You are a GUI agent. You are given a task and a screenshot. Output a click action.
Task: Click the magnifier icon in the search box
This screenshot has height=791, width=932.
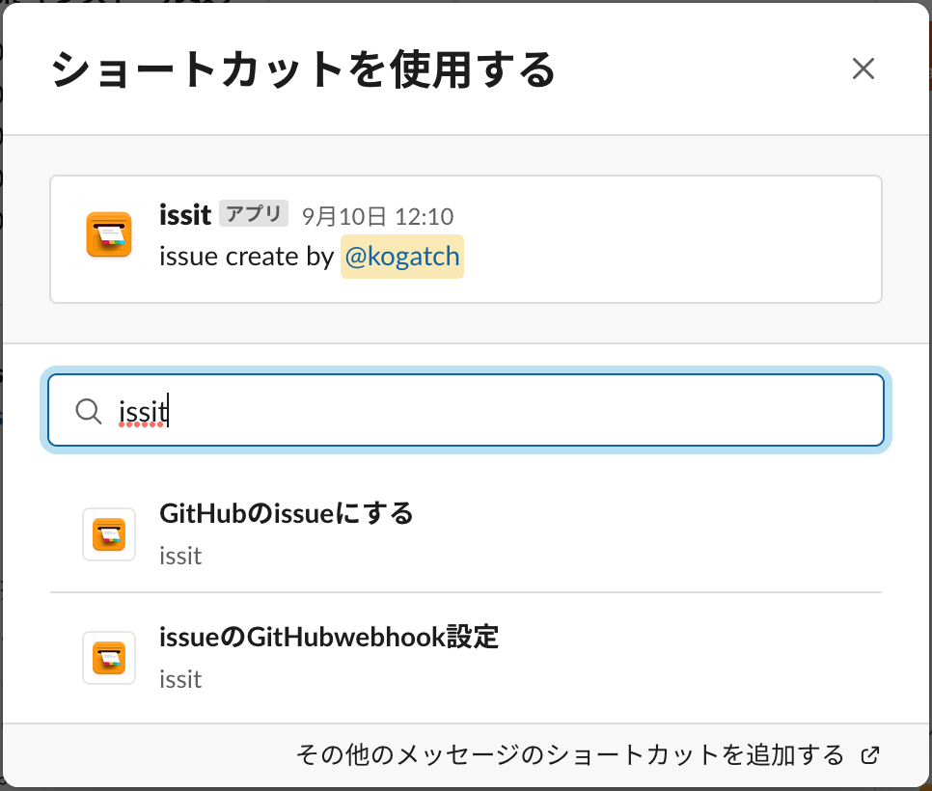(89, 411)
